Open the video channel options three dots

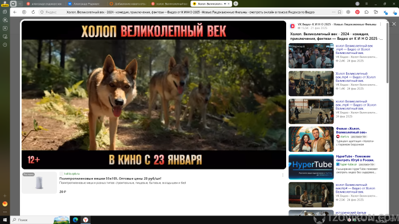(380, 24)
